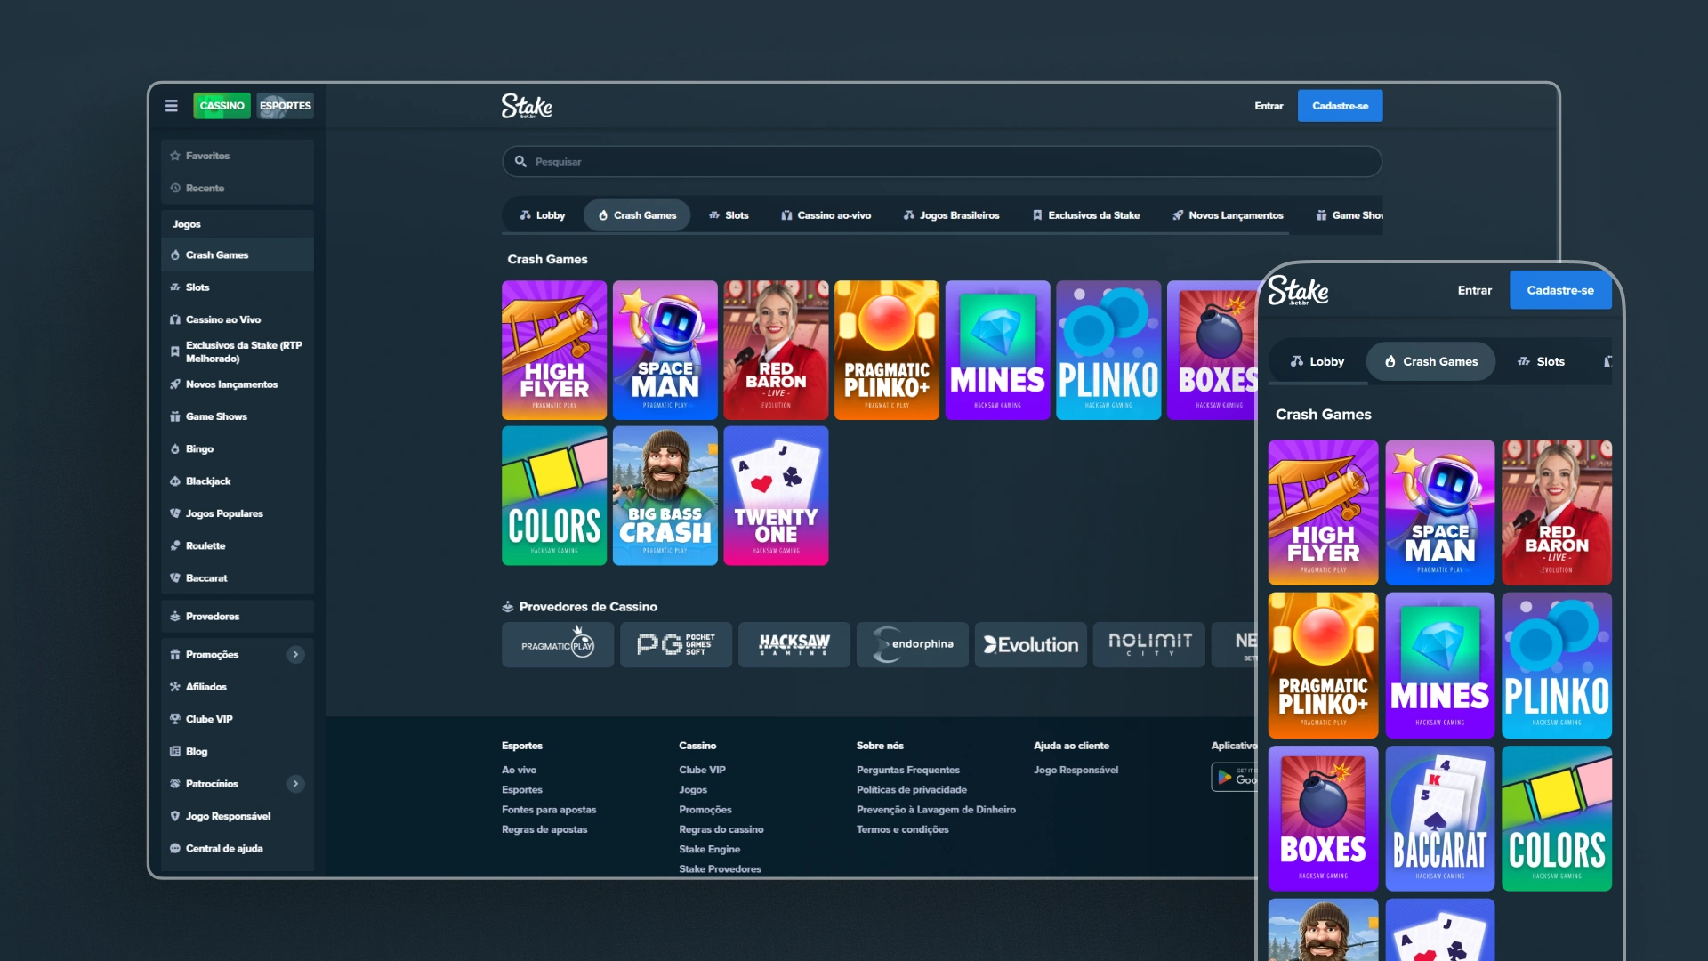Click Cadastre-se button in mobile view
This screenshot has height=961, width=1708.
tap(1560, 290)
